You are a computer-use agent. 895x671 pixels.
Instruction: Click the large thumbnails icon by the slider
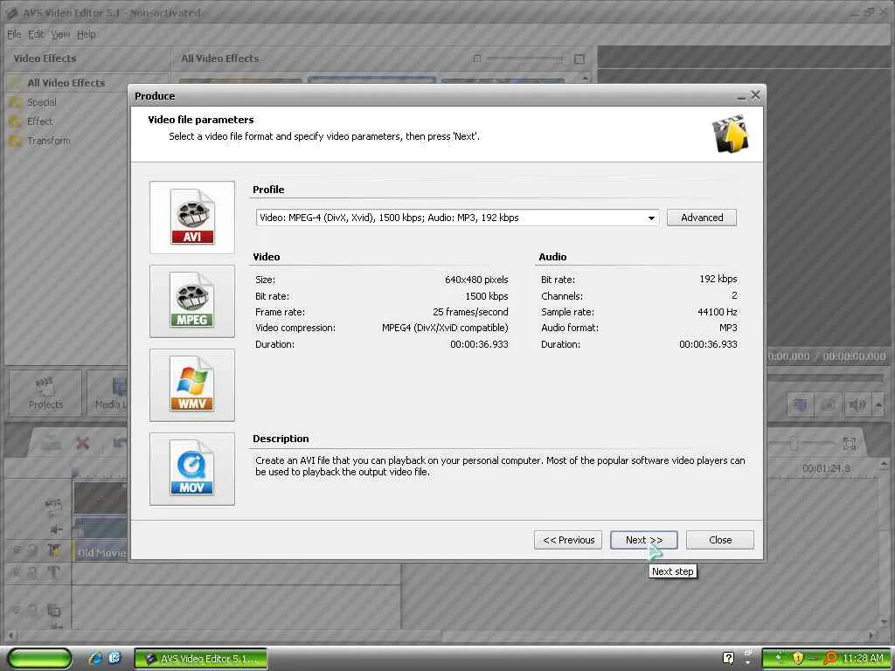tap(579, 59)
